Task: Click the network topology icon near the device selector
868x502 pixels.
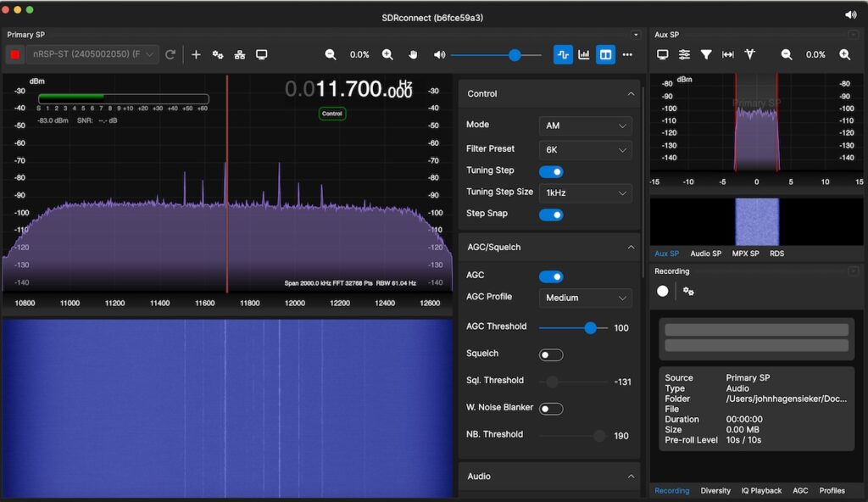Action: 240,53
